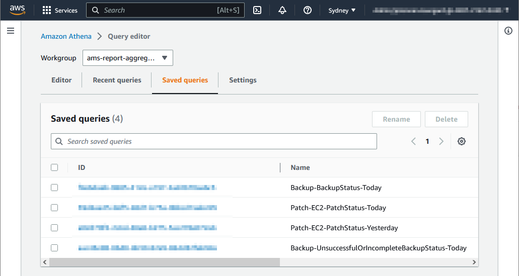Open the Sydney region selector
The height and width of the screenshot is (276, 519).
click(342, 10)
